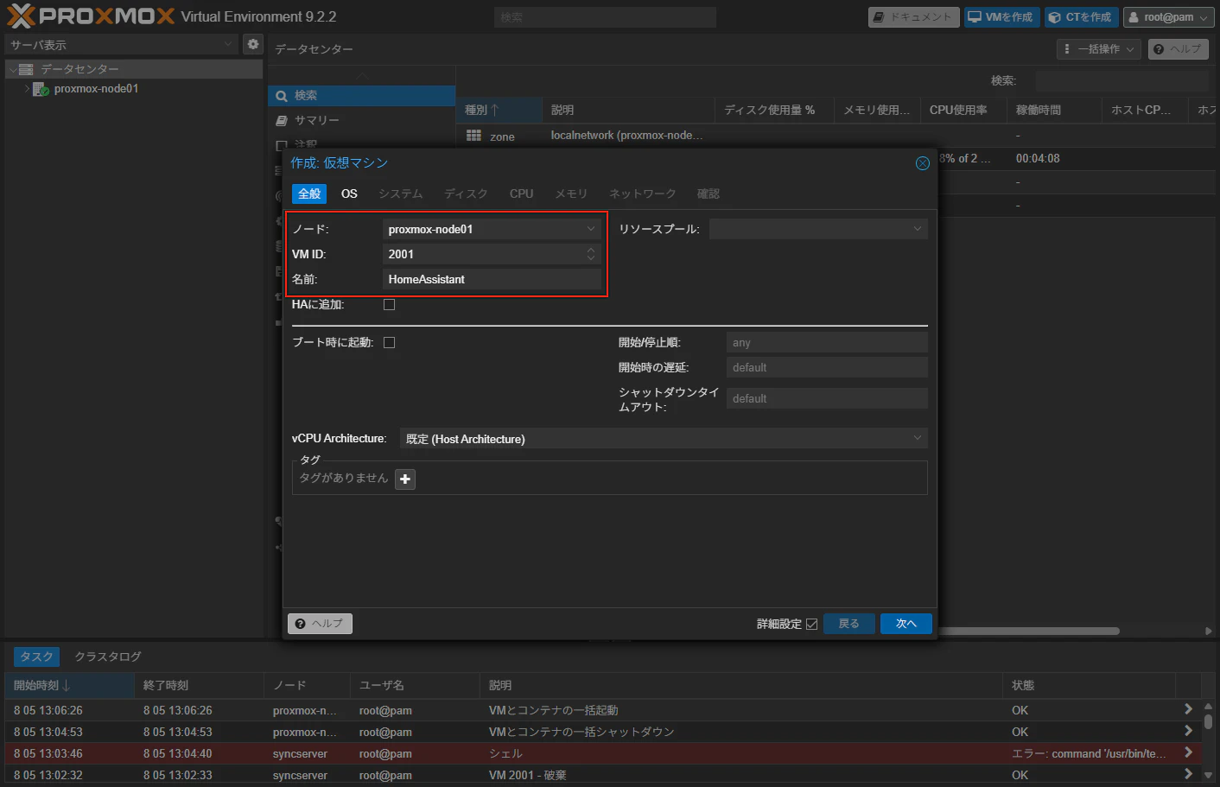Click the localnetwork (proxmox-node… description cell
This screenshot has height=787, width=1220.
point(627,136)
